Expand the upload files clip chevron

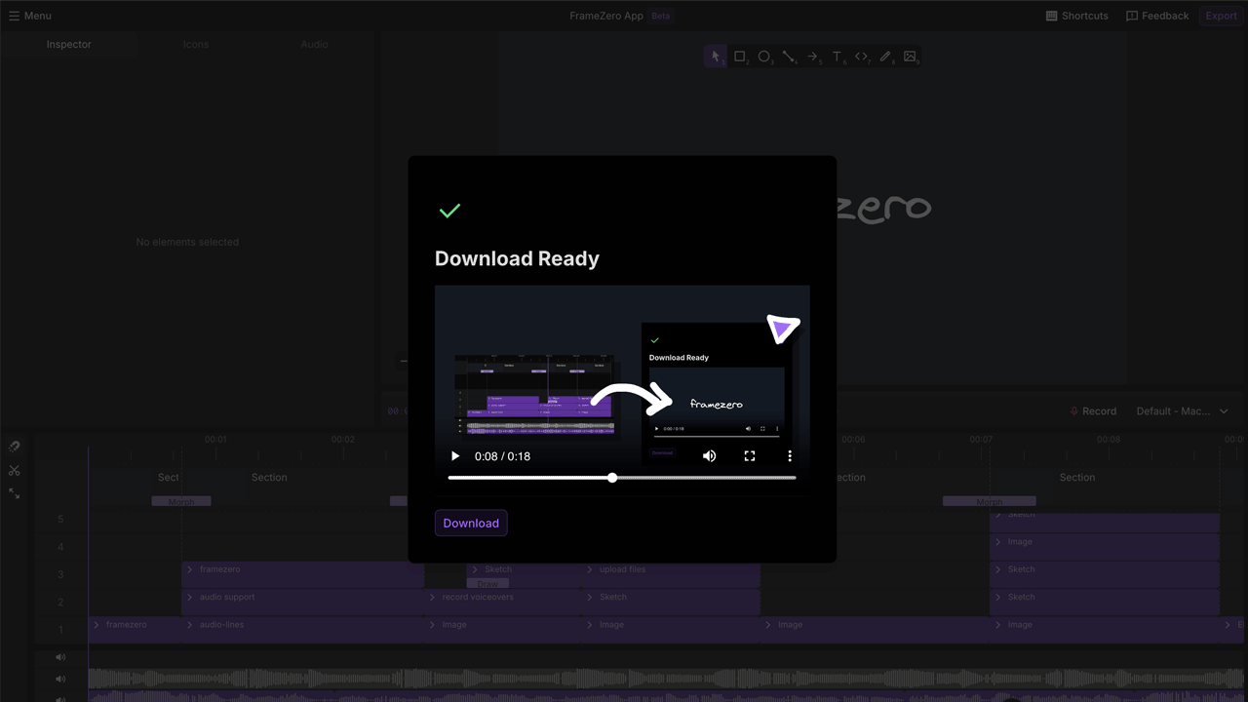590,569
